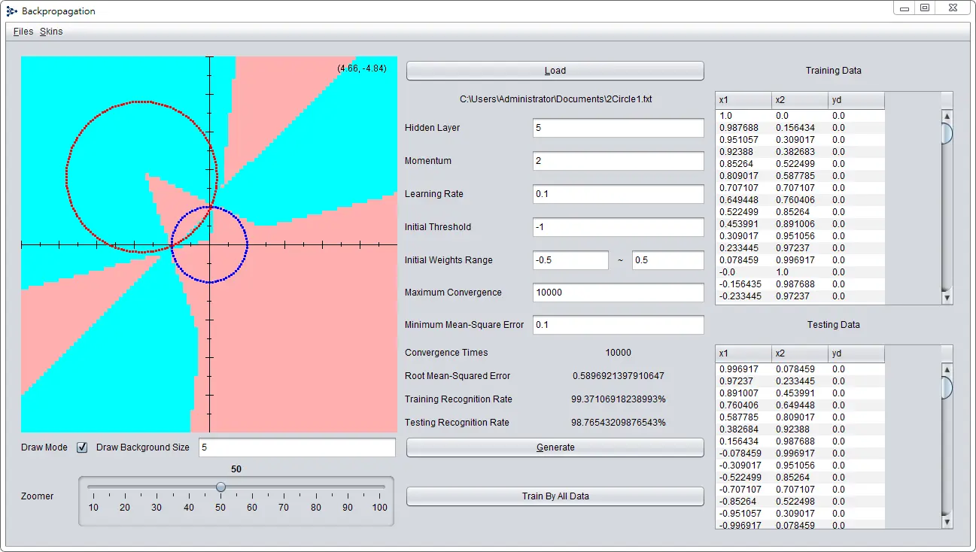Select the loaded file path 2Circle1.txt text
The image size is (976, 552).
click(555, 99)
